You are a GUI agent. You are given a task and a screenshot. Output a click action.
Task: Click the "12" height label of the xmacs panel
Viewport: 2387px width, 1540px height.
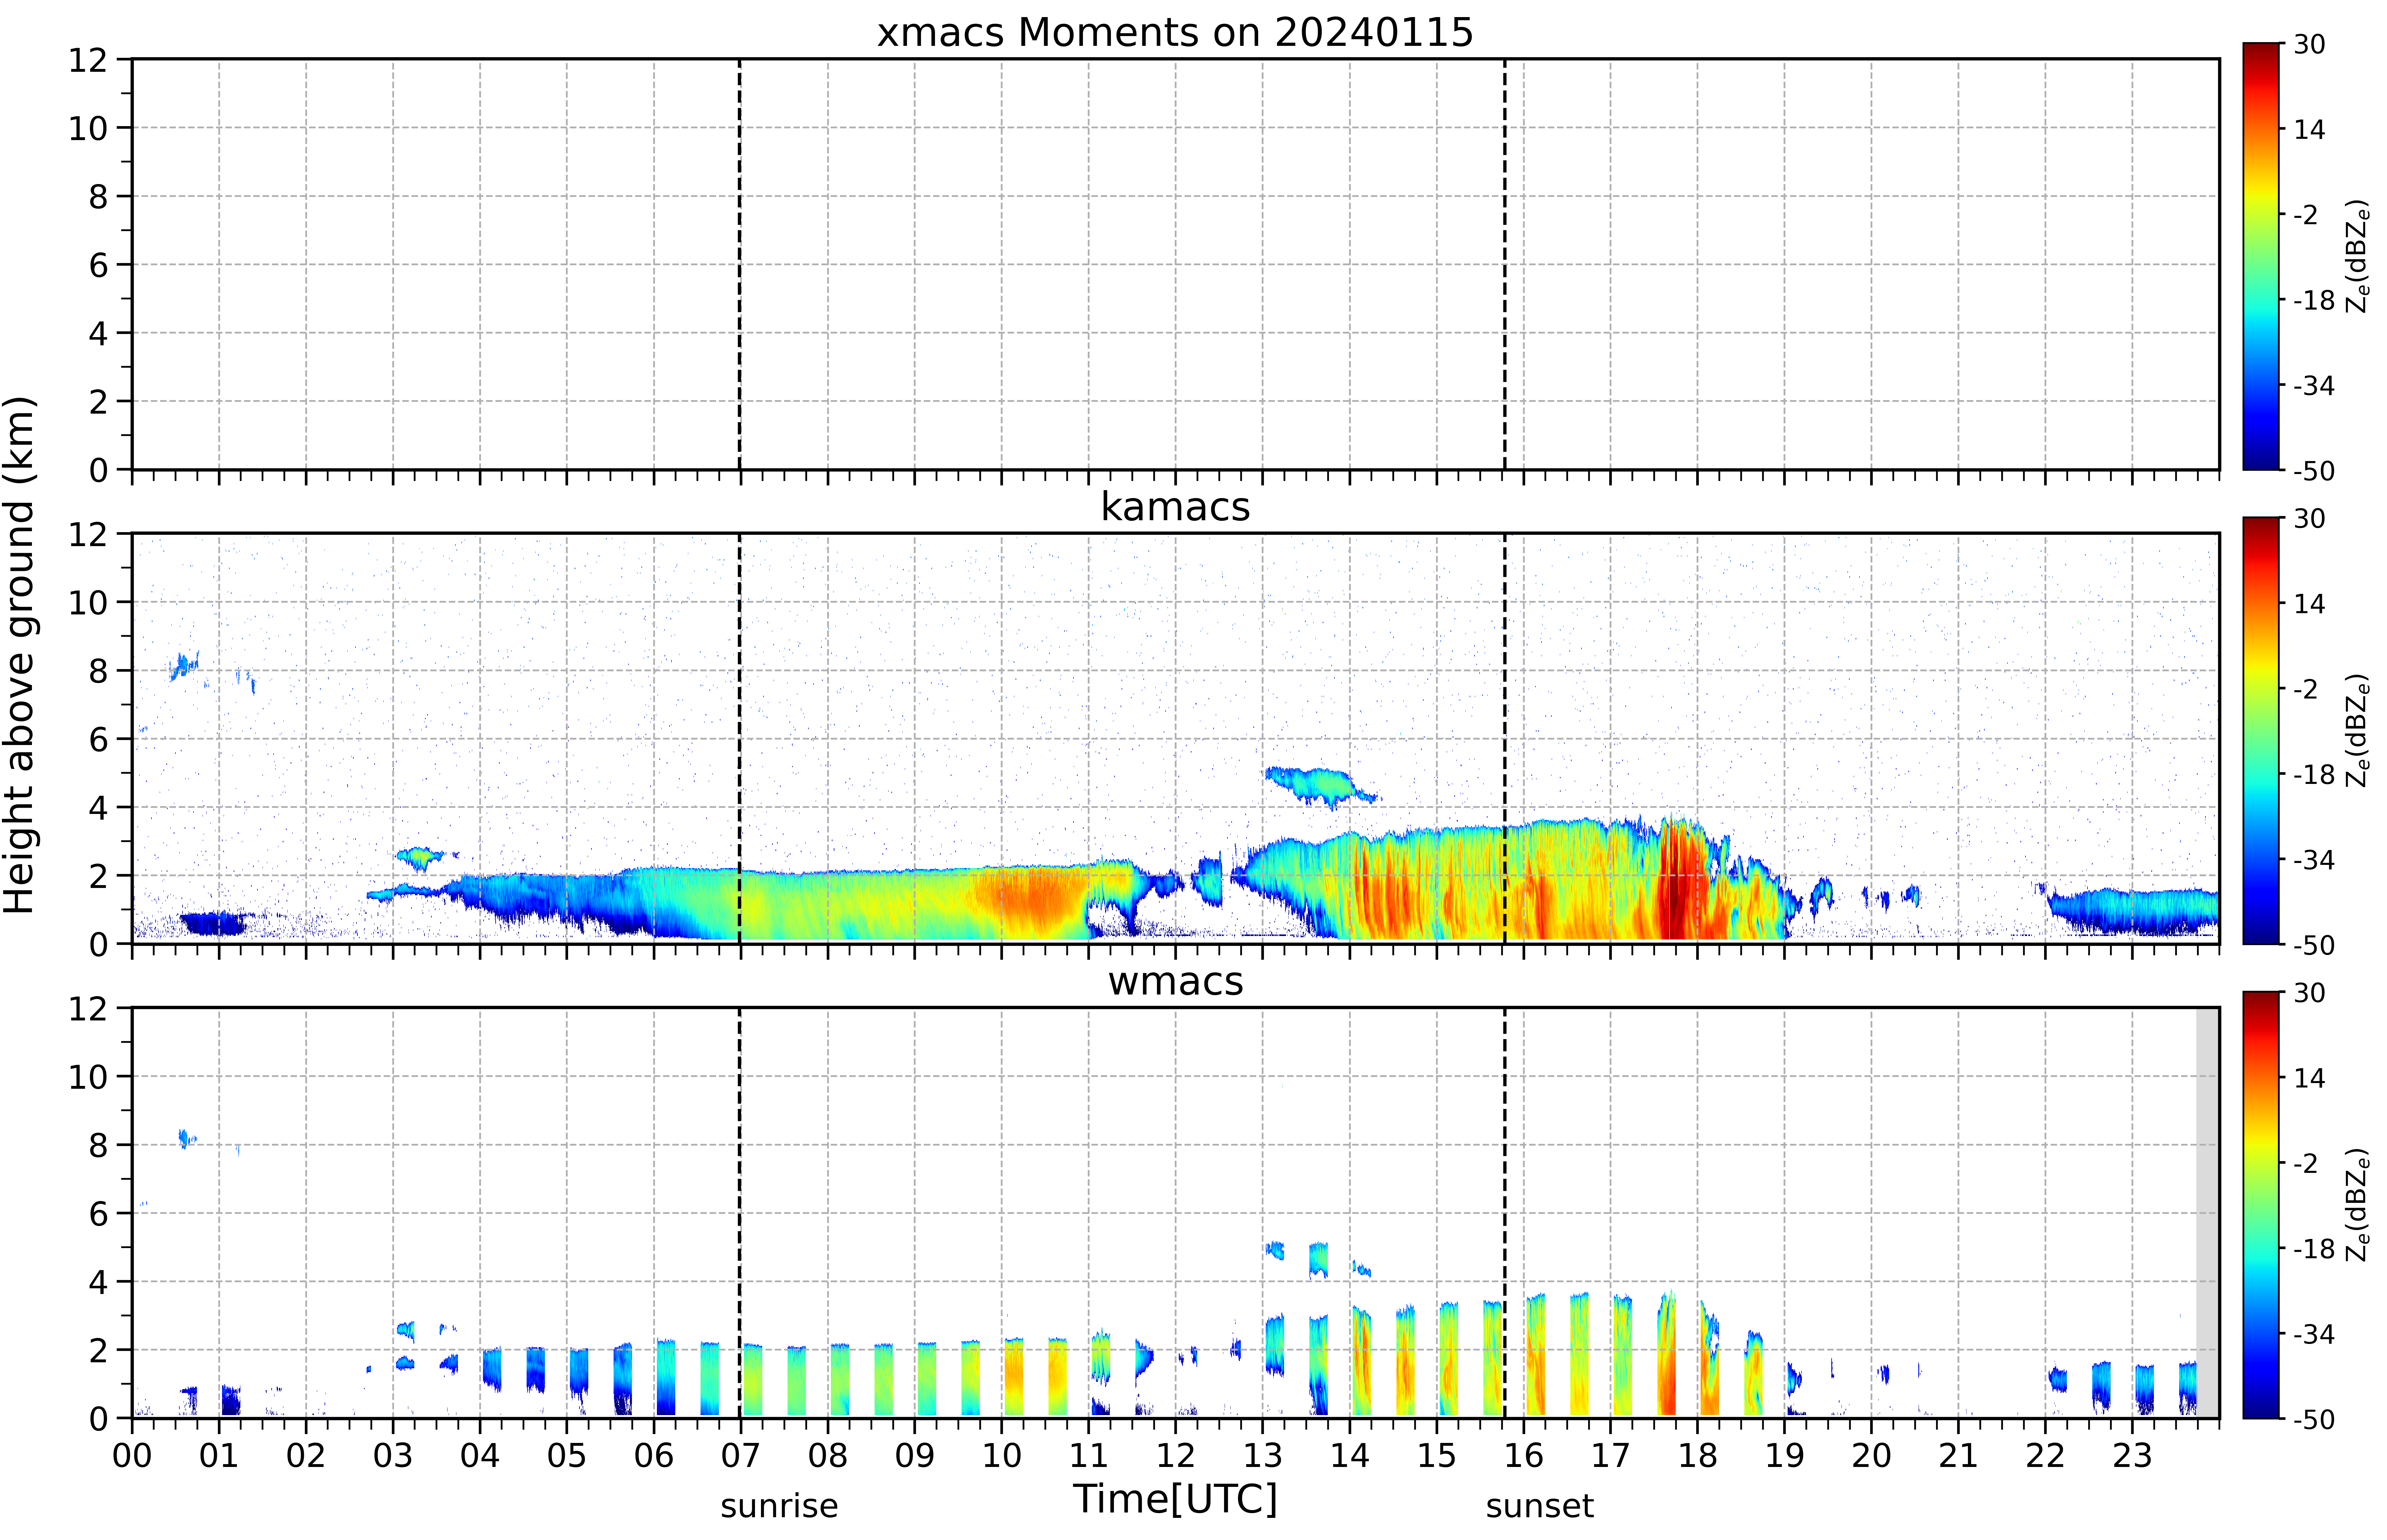(x=88, y=60)
